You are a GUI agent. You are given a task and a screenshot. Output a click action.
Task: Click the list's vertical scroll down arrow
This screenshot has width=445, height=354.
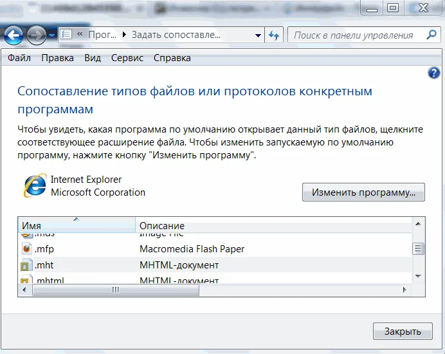[x=418, y=276]
